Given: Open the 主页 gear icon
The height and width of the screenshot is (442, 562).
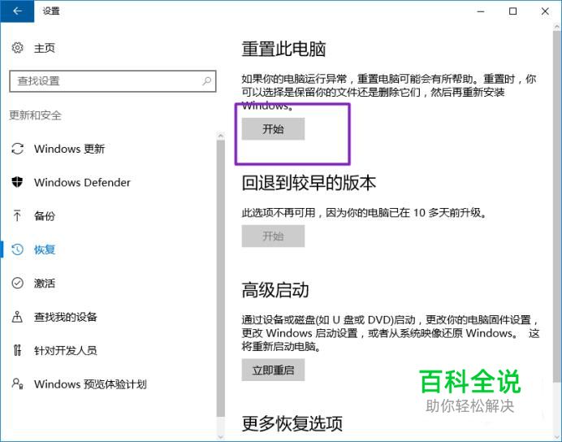Looking at the screenshot, I should point(18,48).
